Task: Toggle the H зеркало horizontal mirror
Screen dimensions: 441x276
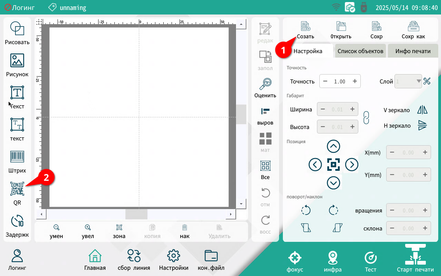Action: coord(422,126)
